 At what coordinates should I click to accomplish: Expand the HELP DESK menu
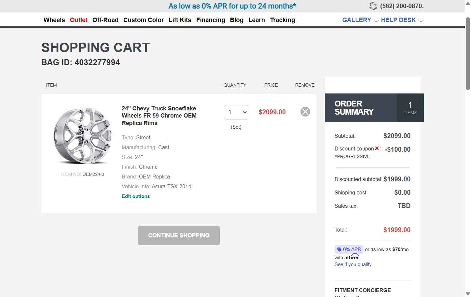click(402, 20)
